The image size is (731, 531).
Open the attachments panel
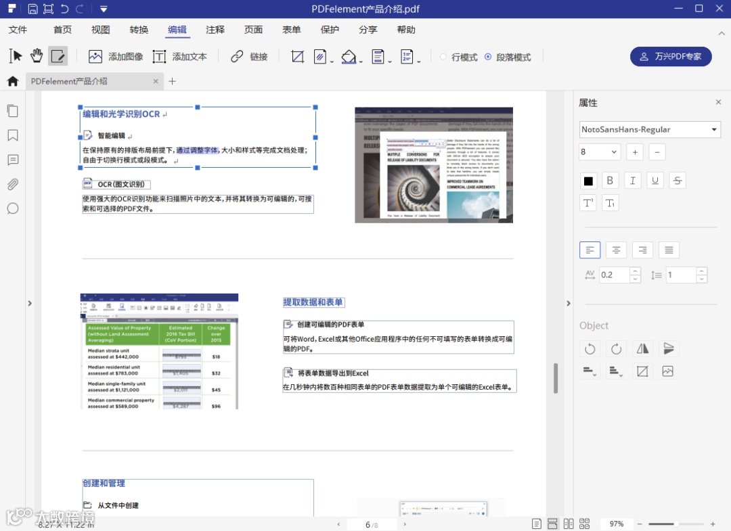coord(13,185)
